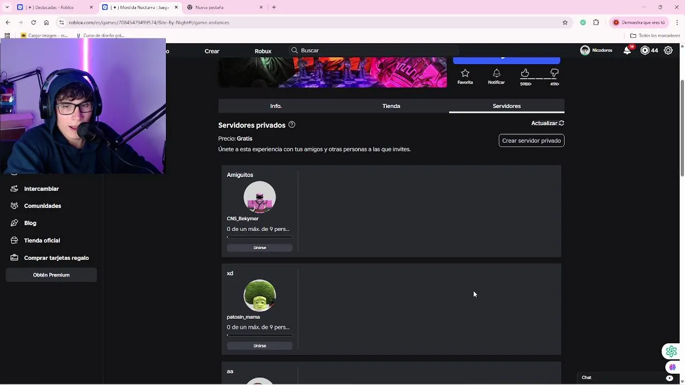Open the Tienda oficial sidebar link
This screenshot has width=685, height=385.
tap(42, 241)
